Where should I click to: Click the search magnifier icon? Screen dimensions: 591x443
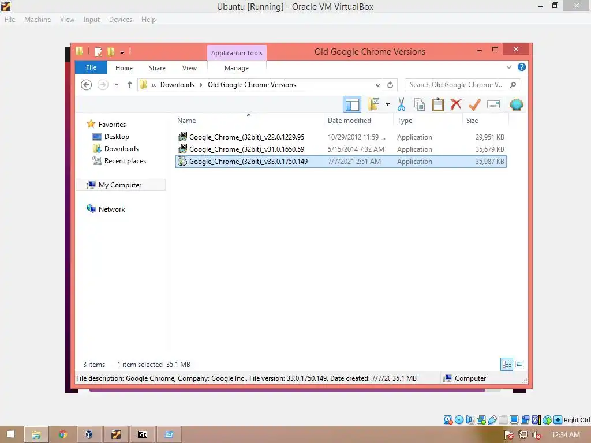[513, 85]
